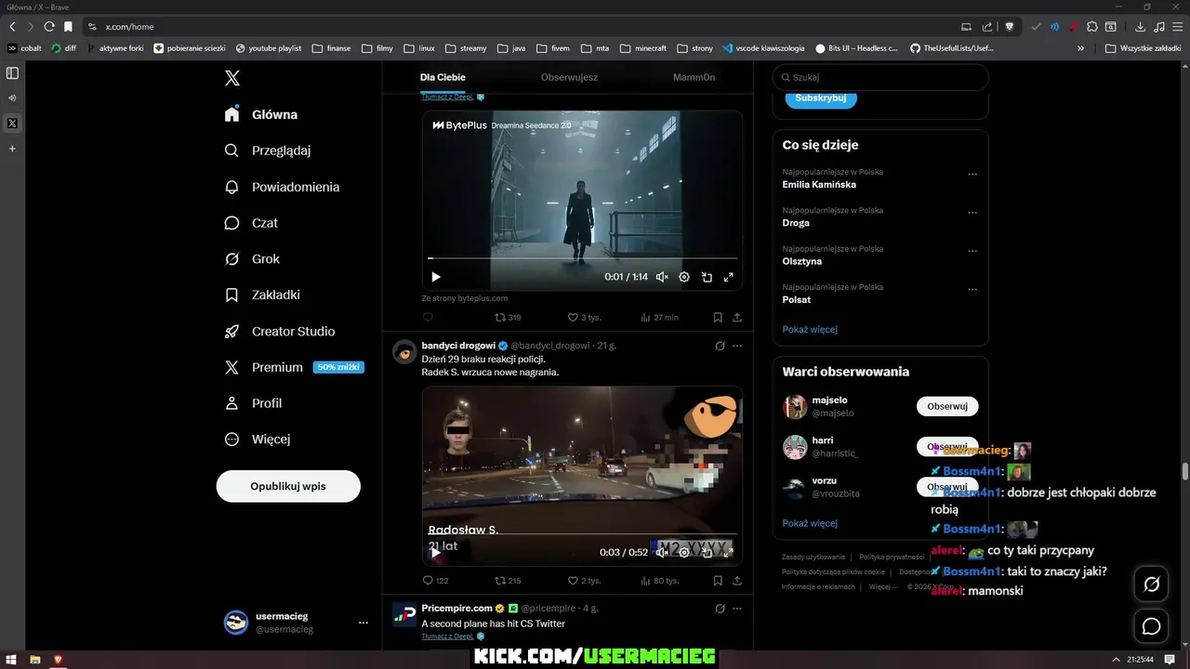The height and width of the screenshot is (669, 1190).
Task: Open more options for Droga trend
Action: (x=972, y=213)
